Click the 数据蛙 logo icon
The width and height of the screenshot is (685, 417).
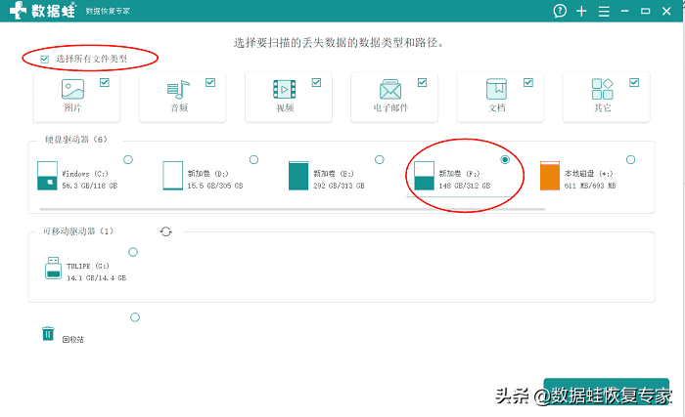[x=18, y=10]
